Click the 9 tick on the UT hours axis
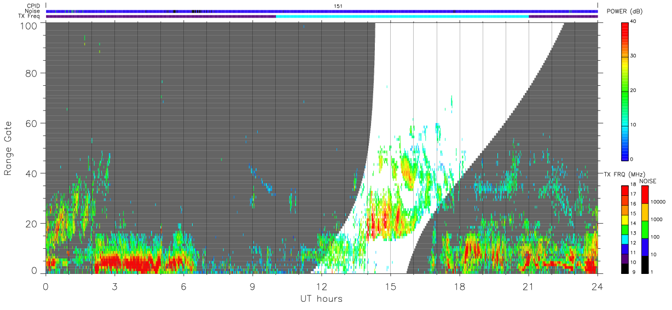672x310 pixels. click(252, 286)
